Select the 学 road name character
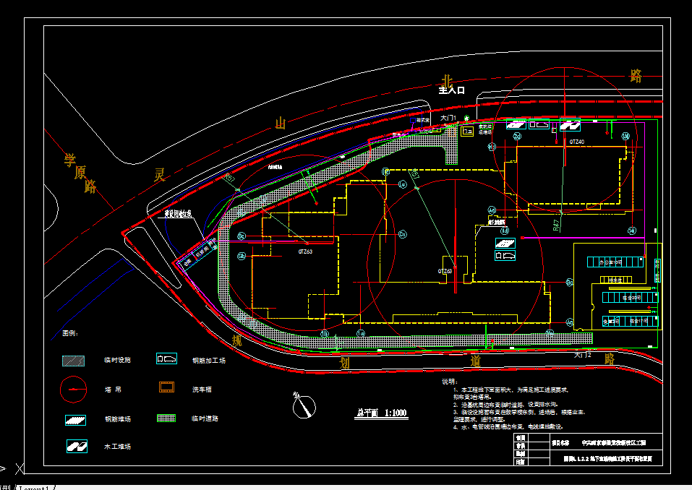The image size is (692, 490). (x=70, y=160)
